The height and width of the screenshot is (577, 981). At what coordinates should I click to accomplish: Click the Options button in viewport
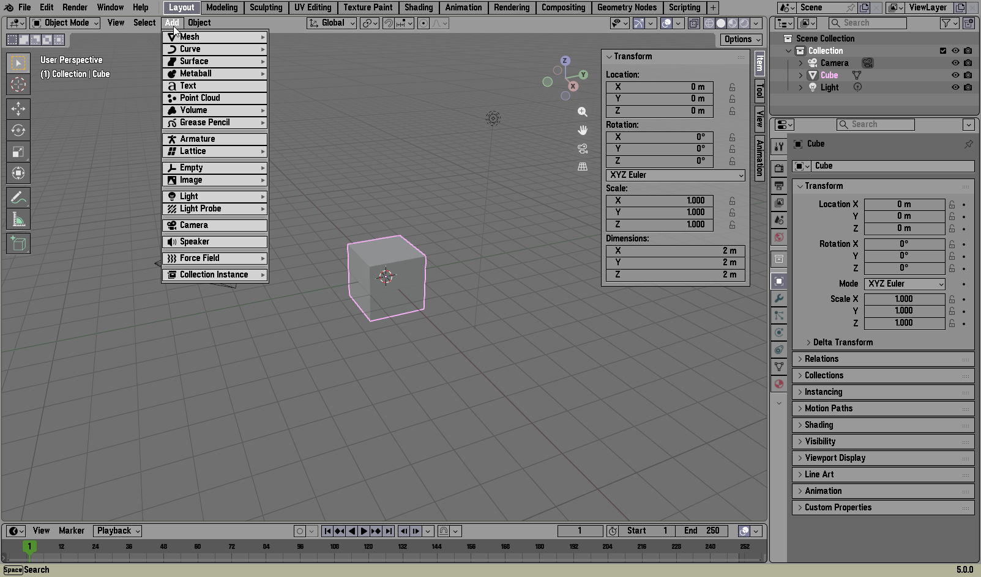[742, 39]
